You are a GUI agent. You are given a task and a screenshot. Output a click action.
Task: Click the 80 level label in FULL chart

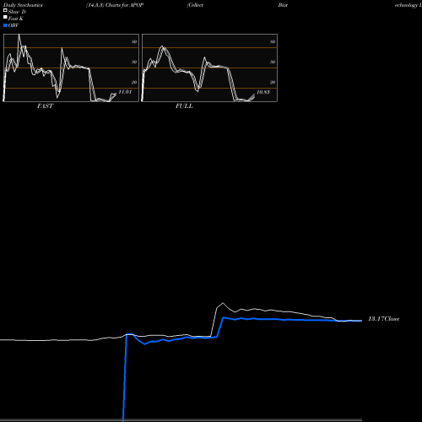coord(273,41)
